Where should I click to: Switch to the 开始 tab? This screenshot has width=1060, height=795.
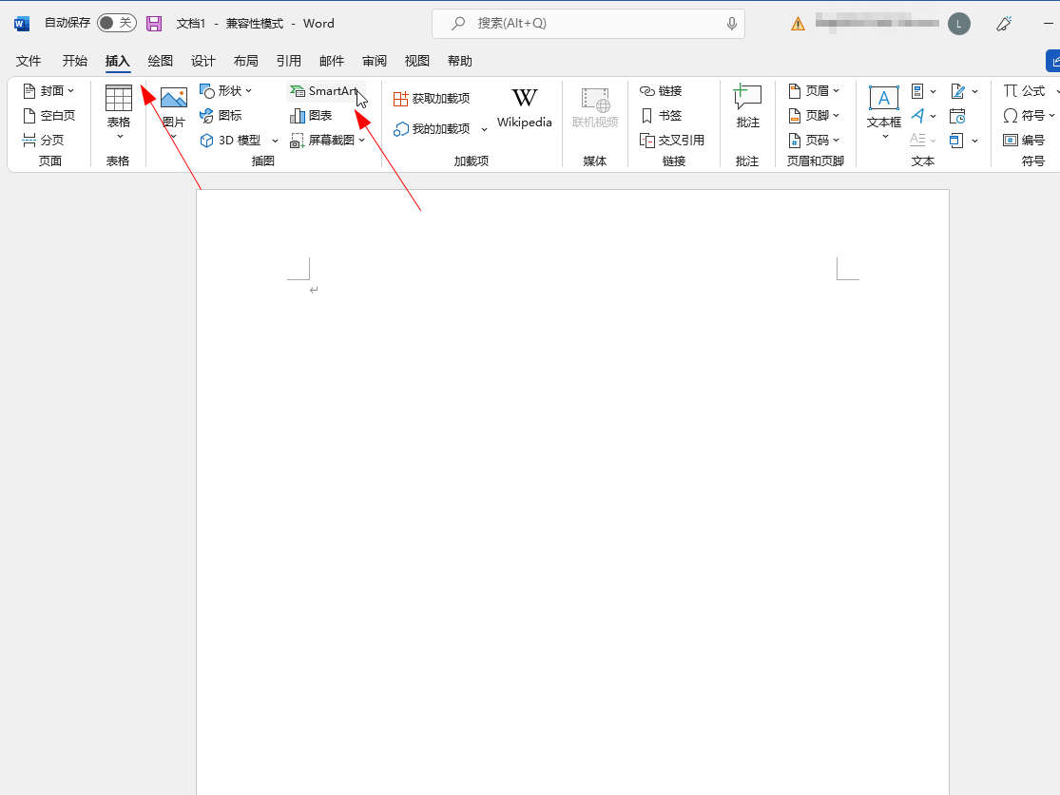[x=75, y=61]
